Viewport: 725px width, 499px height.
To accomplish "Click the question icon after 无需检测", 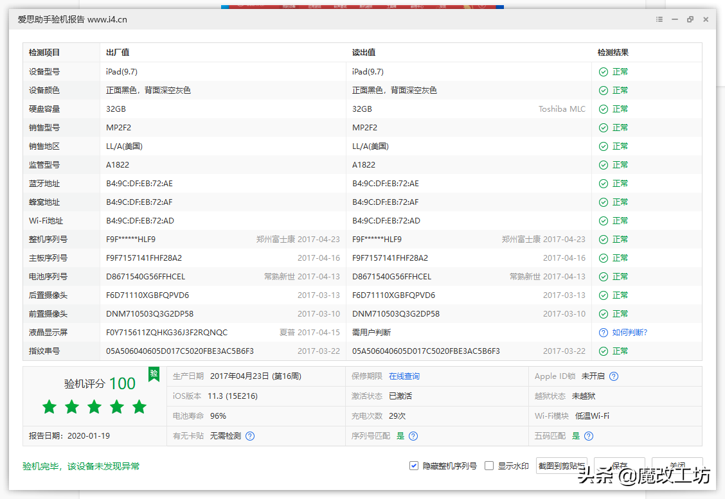I will (251, 435).
